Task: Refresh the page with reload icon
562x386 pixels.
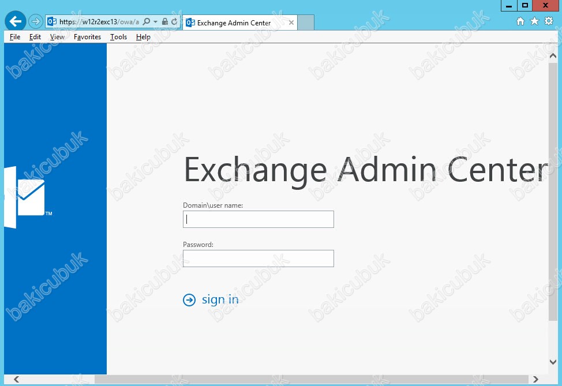Action: coord(174,21)
